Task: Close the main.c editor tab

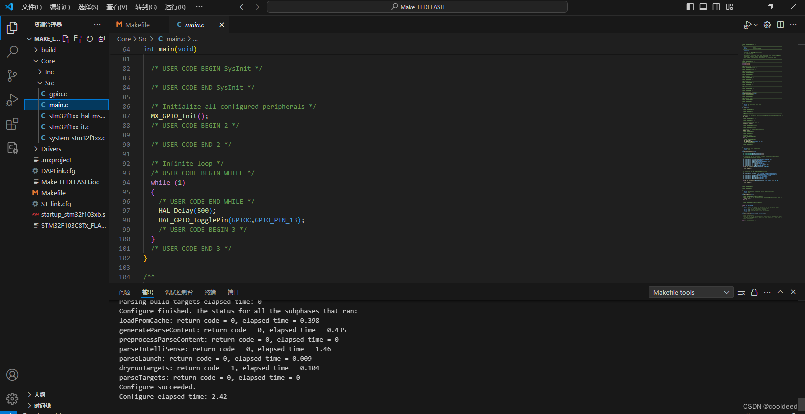Action: pos(222,25)
